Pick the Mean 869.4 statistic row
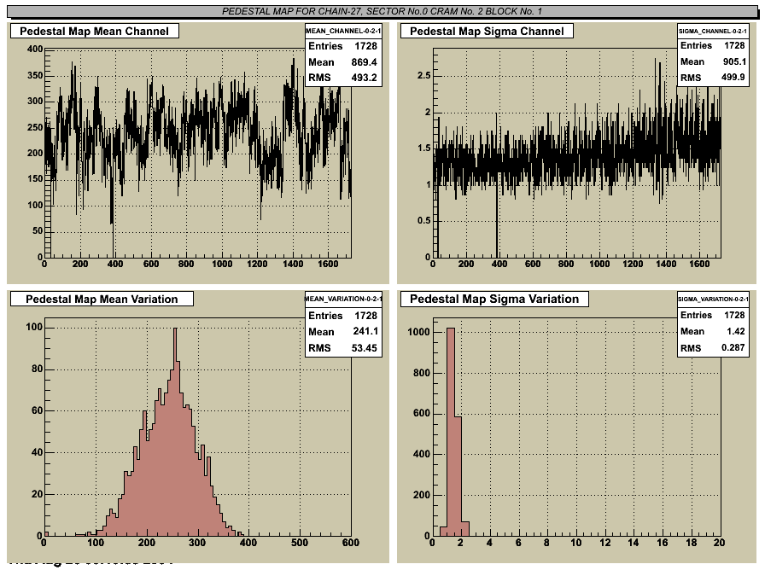Viewport: 765px width, 570px height. point(343,62)
